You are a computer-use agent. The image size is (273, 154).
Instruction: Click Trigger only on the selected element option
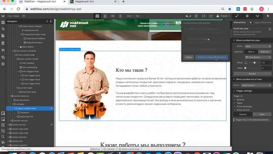pyautogui.click(x=252, y=120)
